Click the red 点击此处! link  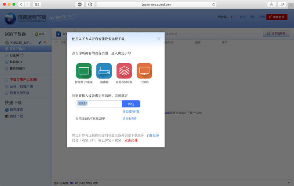pyautogui.click(x=132, y=140)
